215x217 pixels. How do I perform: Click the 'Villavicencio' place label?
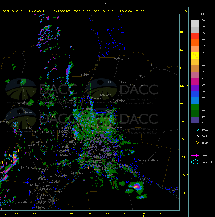coord(52,96)
